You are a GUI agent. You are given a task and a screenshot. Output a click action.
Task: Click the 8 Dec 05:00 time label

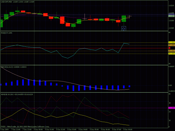pos(94,130)
